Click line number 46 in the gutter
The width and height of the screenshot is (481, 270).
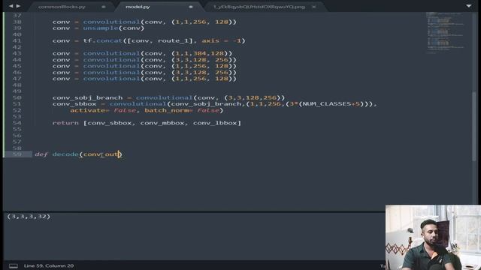pyautogui.click(x=17, y=72)
